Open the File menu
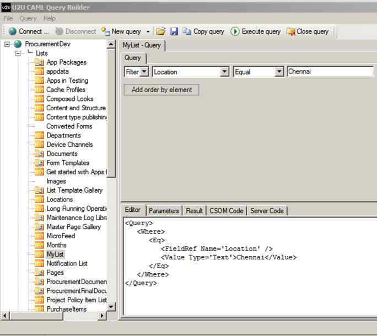The image size is (377, 336). [x=8, y=19]
